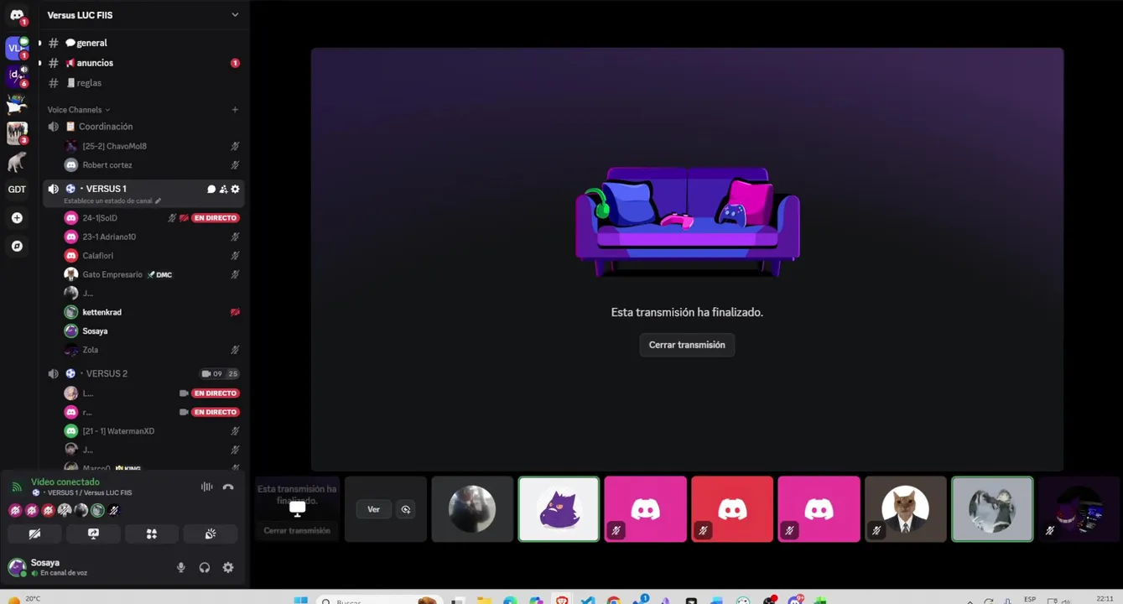The width and height of the screenshot is (1123, 604).
Task: Open File Explorer from the taskbar
Action: click(x=484, y=600)
